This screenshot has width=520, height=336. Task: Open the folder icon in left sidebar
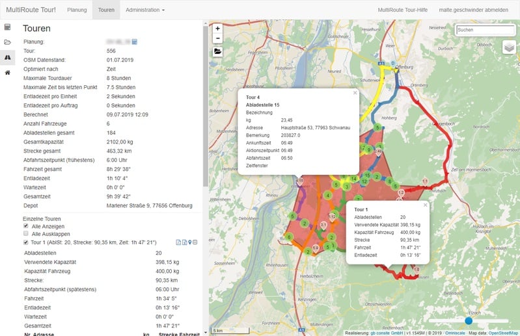[x=7, y=42]
